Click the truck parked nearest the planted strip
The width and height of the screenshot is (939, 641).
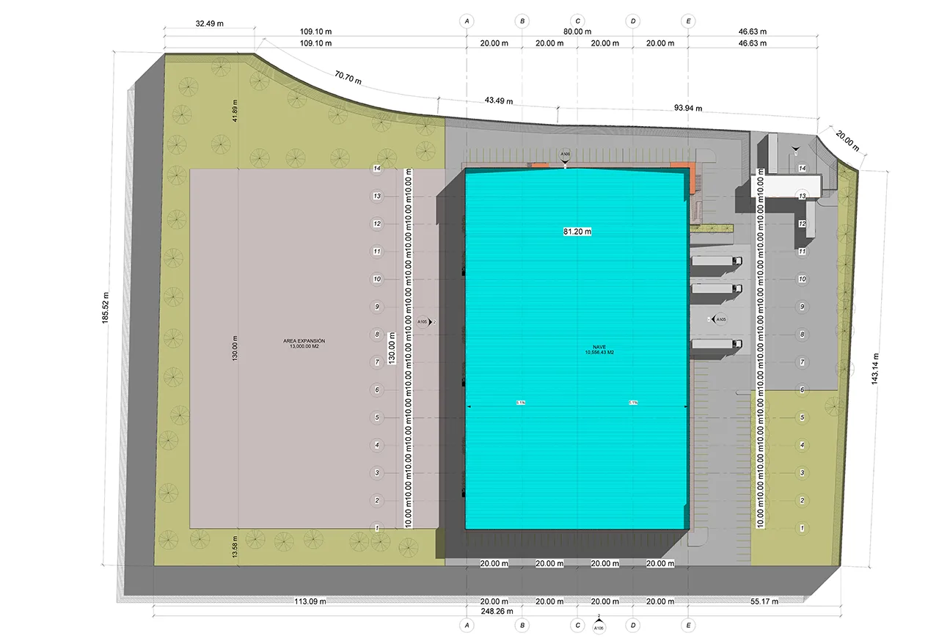point(716,260)
